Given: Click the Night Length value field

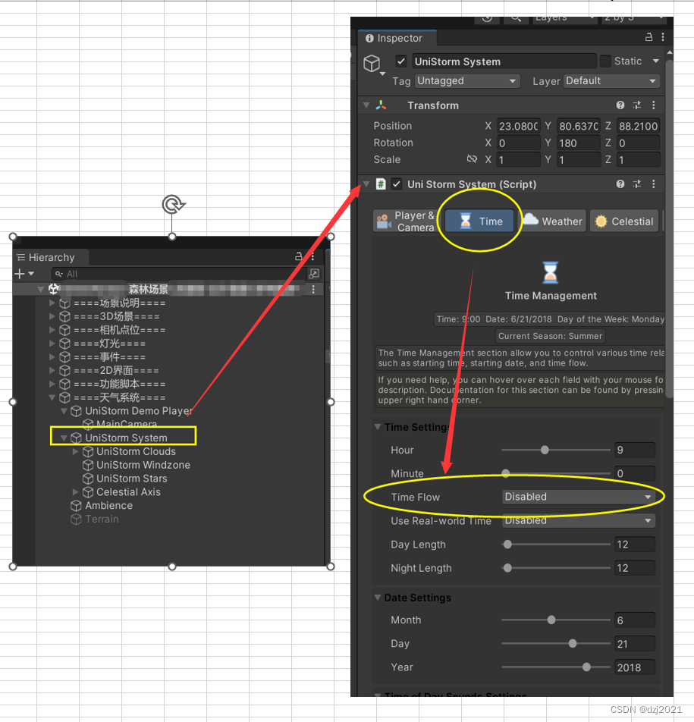Looking at the screenshot, I should [x=635, y=568].
